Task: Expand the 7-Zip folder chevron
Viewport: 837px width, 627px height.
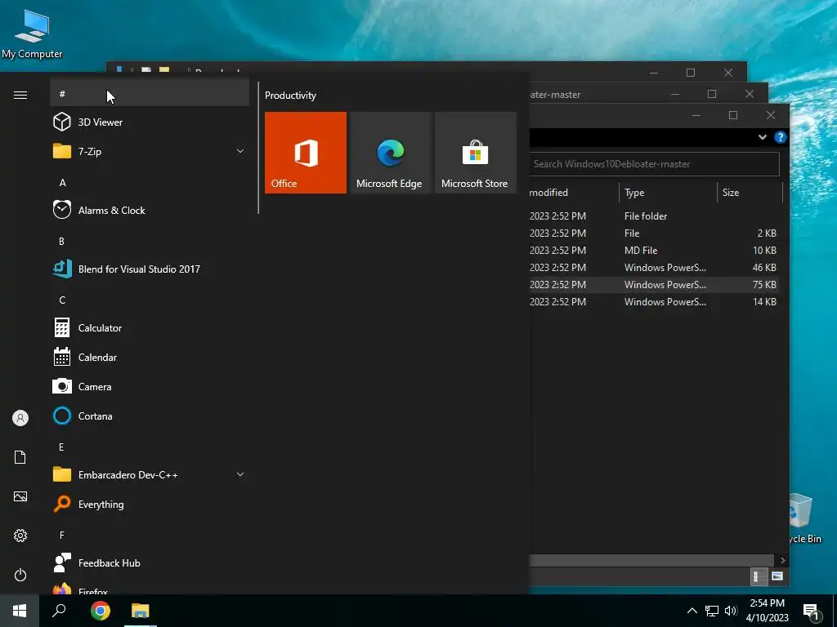Action: 240,151
